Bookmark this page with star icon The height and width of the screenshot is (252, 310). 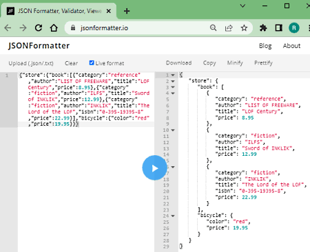click(x=244, y=28)
